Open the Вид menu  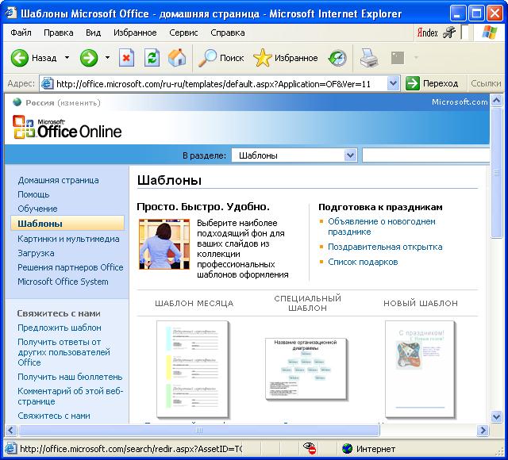tap(94, 33)
